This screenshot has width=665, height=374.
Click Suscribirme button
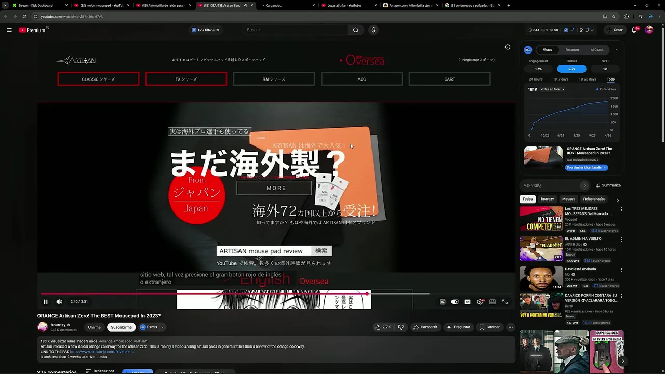121,327
